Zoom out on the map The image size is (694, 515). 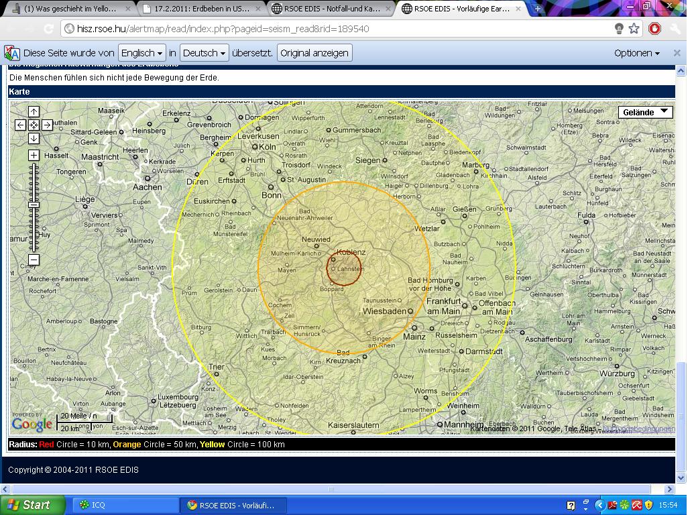(34, 260)
